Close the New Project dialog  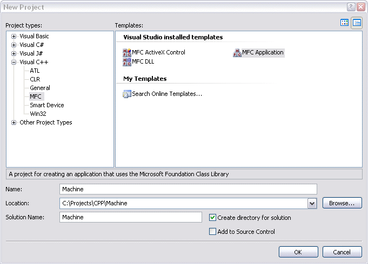click(x=361, y=7)
